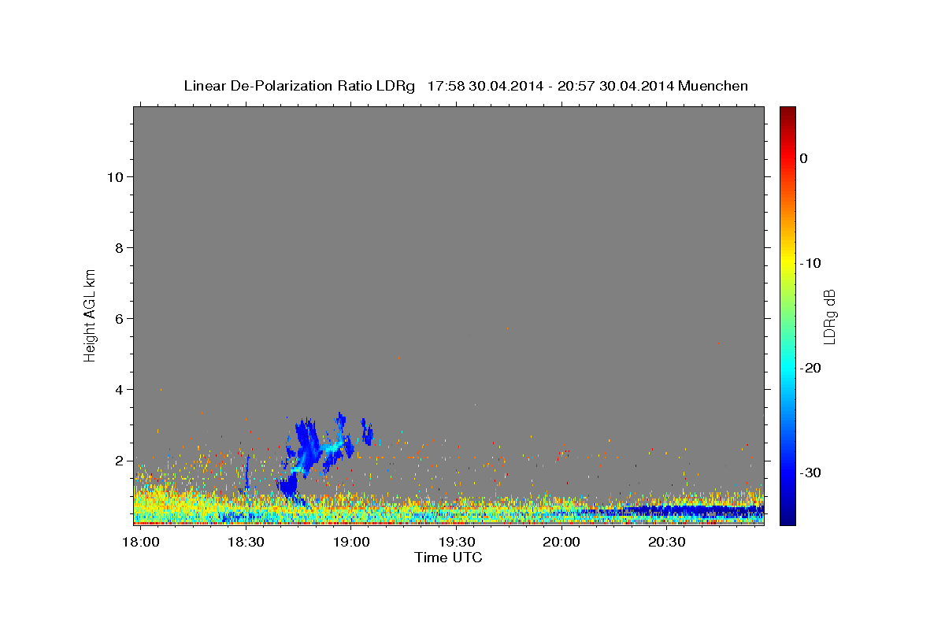Click the "LDRg dB" colorbar label

click(829, 317)
